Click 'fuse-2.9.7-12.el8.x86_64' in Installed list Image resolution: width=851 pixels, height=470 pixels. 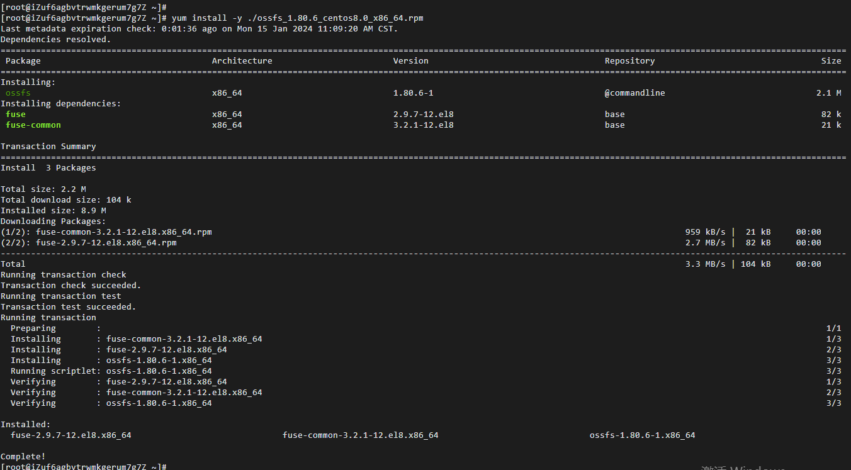click(x=71, y=435)
